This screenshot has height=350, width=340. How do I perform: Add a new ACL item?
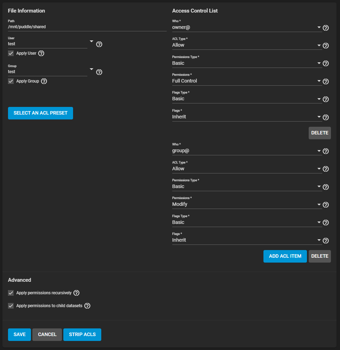click(x=285, y=256)
